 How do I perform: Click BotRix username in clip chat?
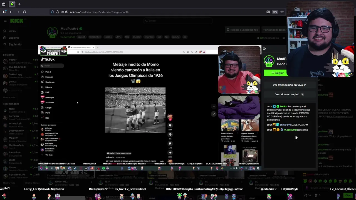283,106
